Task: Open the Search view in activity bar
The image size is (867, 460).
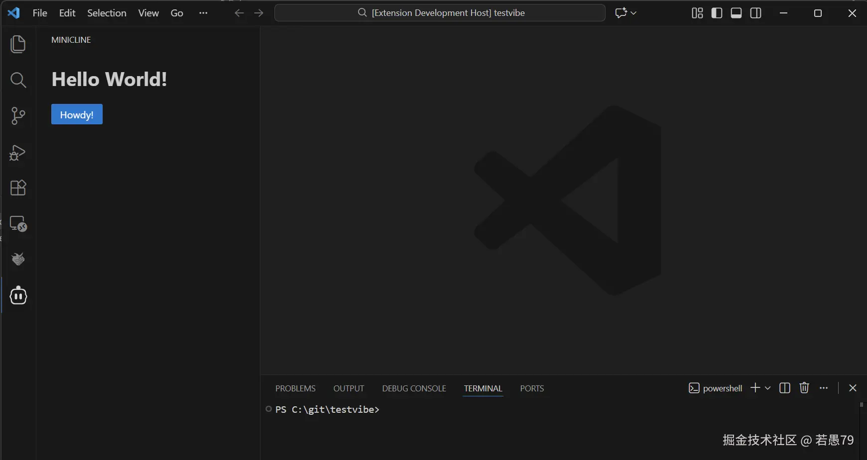Action: pyautogui.click(x=18, y=80)
